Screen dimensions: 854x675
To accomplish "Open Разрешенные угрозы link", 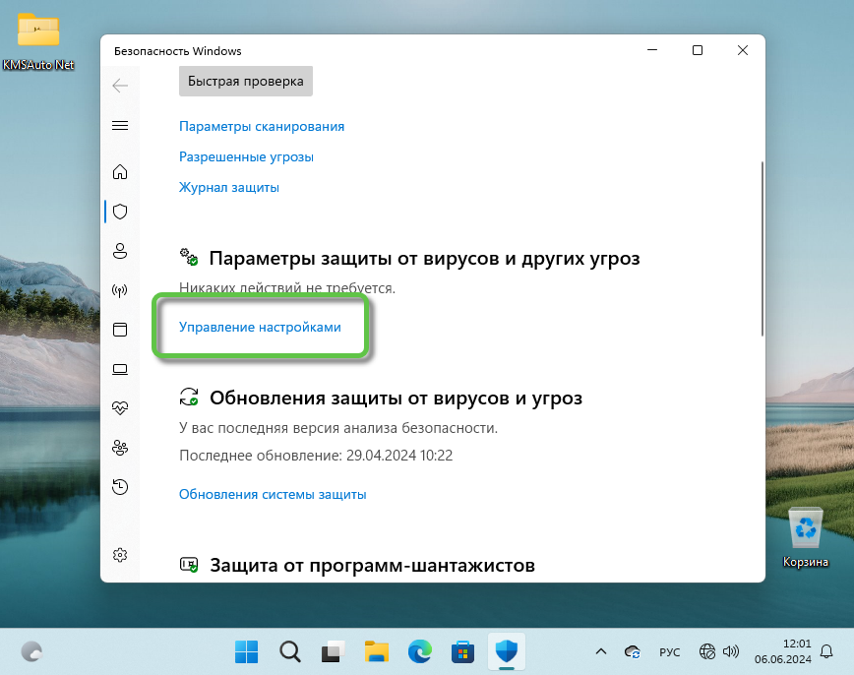I will tap(246, 156).
